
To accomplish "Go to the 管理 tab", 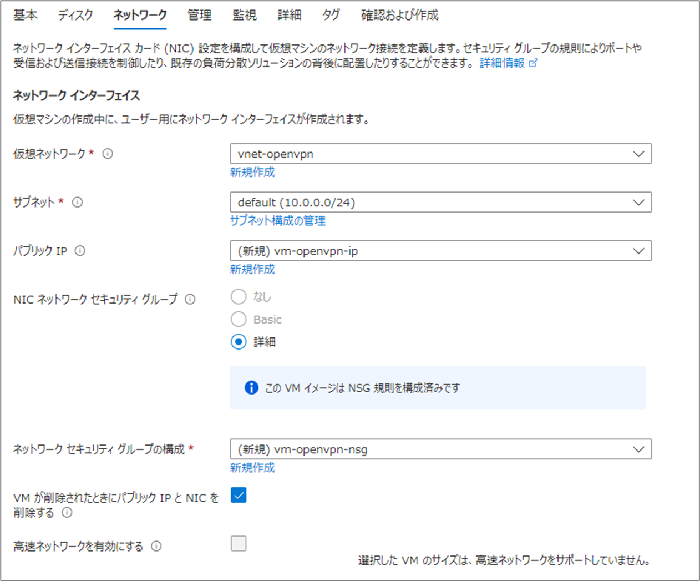I will [x=199, y=15].
